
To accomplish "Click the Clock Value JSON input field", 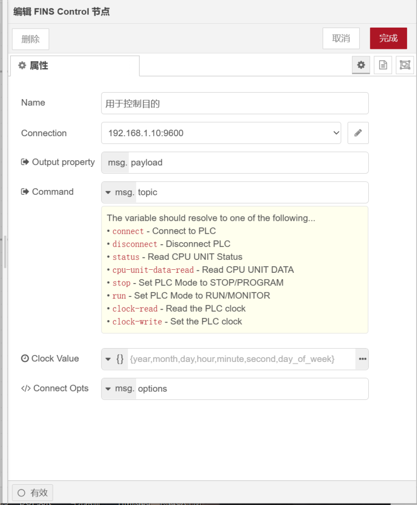I will (x=242, y=359).
